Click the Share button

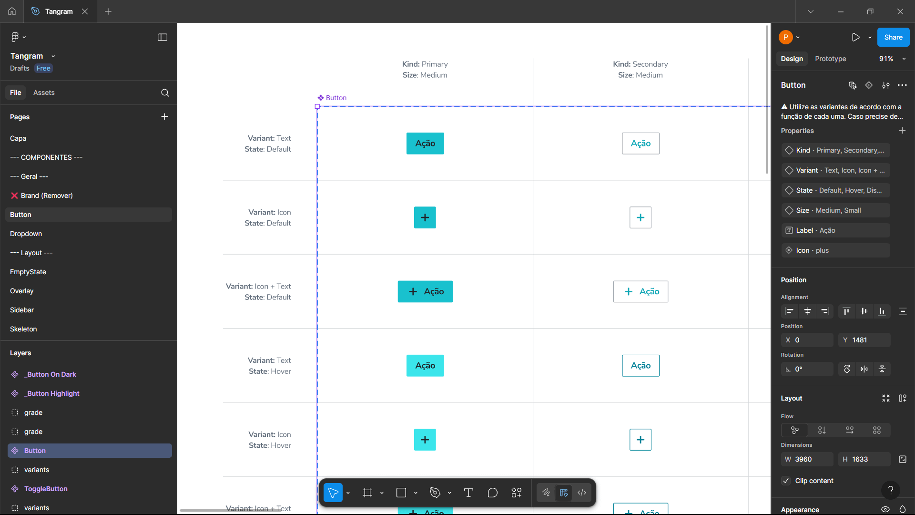(x=893, y=37)
